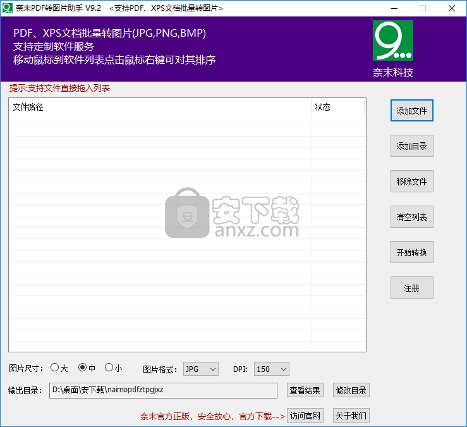
Task: Click the 奈末科技 green logo
Action: click(x=393, y=40)
